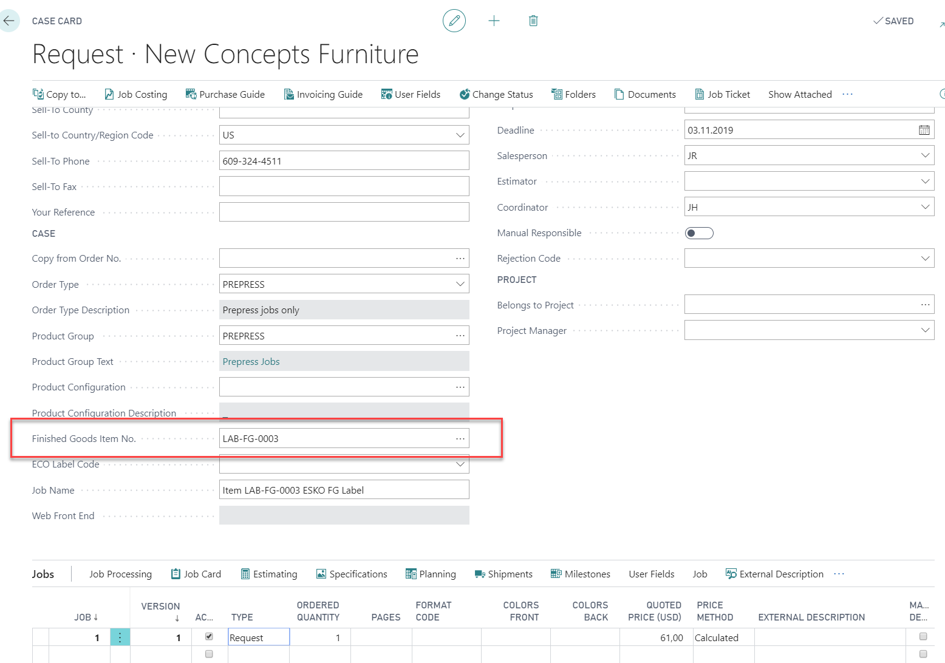Expand the ECO Label Code dropdown
The image size is (945, 663).
460,464
